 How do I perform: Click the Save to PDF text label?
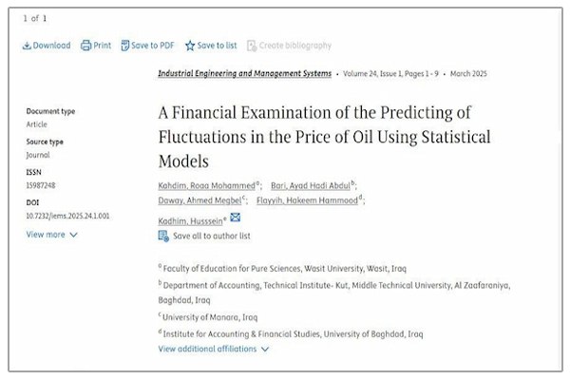153,46
